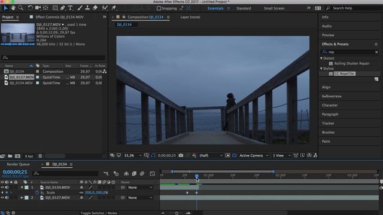This screenshot has width=383, height=215.
Task: Collapse the DJI_0134.MOV layer properties
Action: pyautogui.click(x=22, y=188)
